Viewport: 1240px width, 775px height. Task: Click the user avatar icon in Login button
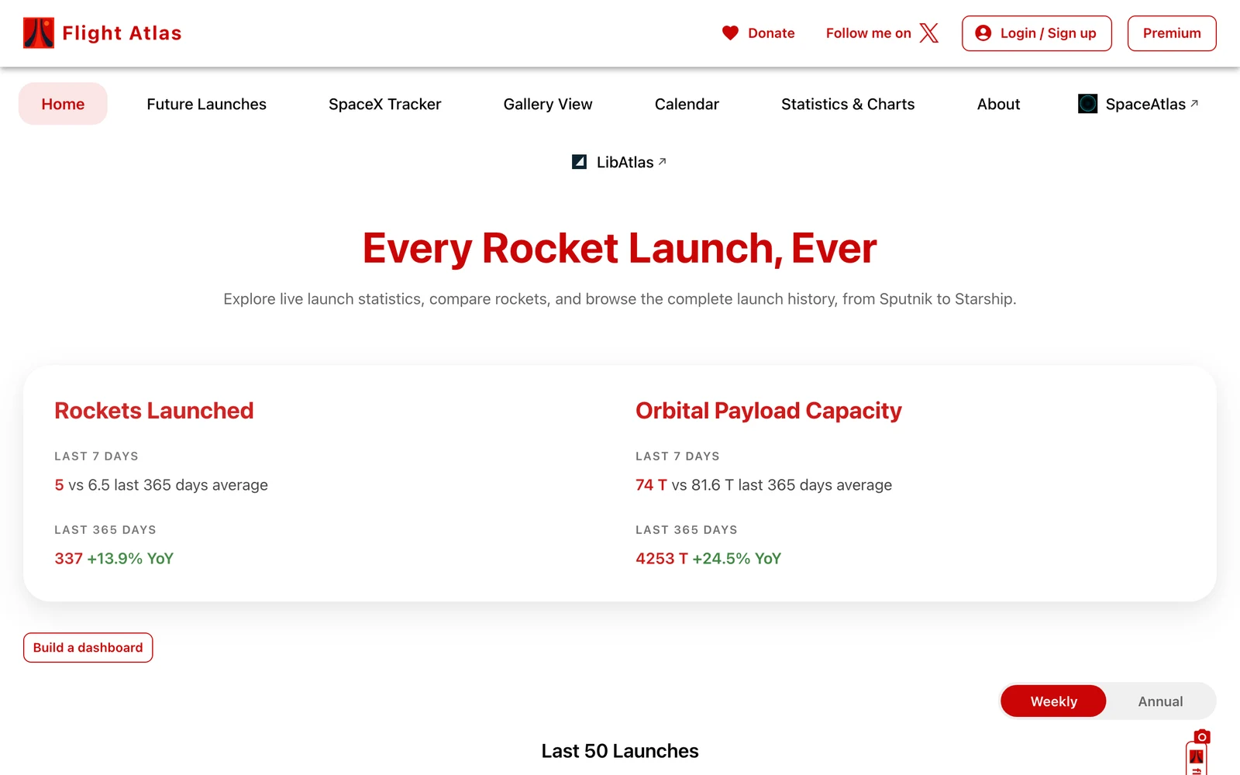(983, 33)
